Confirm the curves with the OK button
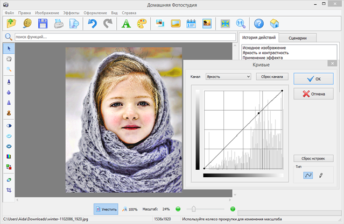 click(313, 79)
